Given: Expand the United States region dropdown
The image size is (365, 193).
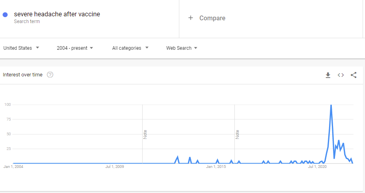Looking at the screenshot, I should click(21, 48).
